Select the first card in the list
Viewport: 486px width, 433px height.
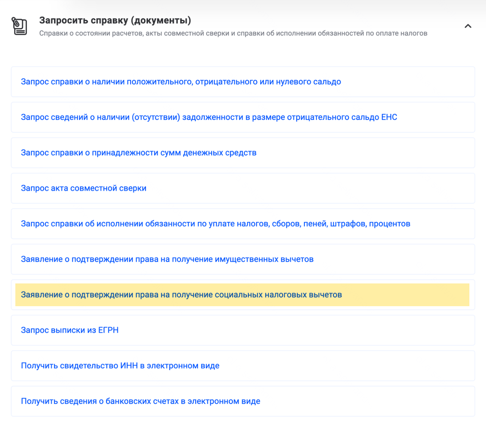coord(242,82)
